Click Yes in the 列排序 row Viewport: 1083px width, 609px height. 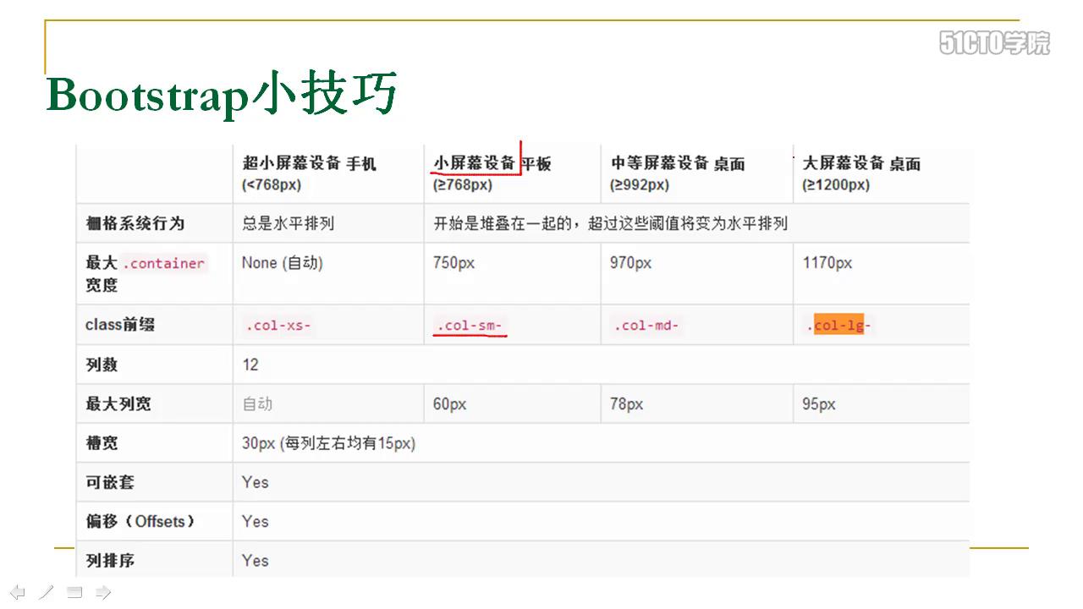255,560
